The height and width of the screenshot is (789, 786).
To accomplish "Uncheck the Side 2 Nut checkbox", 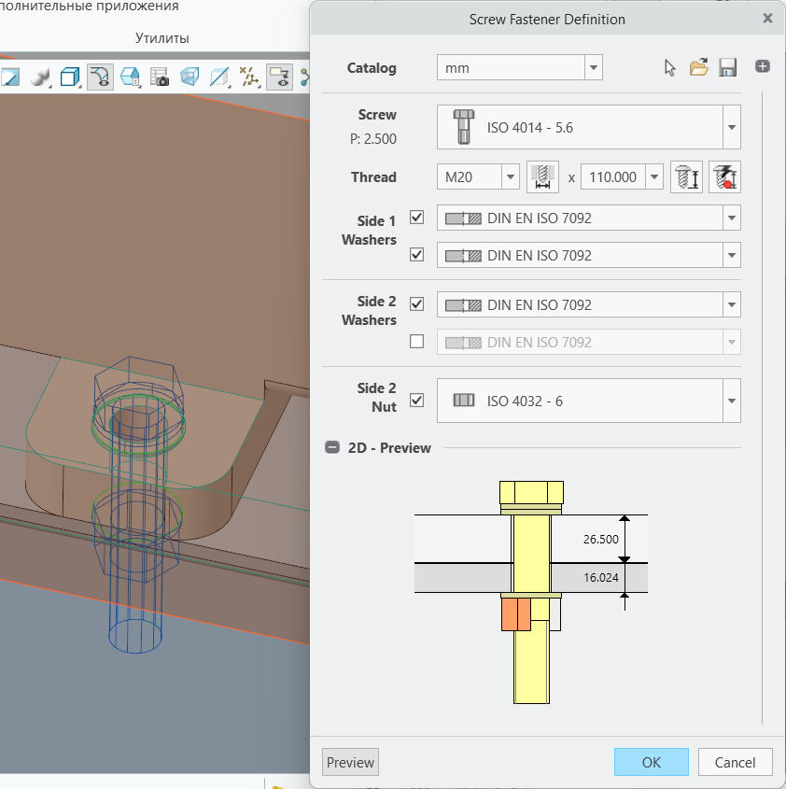I will pyautogui.click(x=416, y=400).
